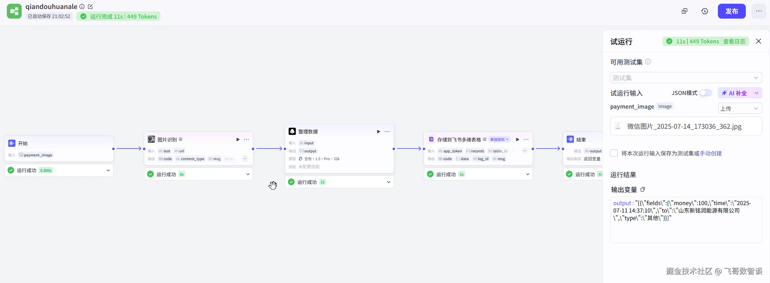Viewport: 770px width, 283px height.
Task: Toggle the JSON模式 switch
Action: (705, 93)
